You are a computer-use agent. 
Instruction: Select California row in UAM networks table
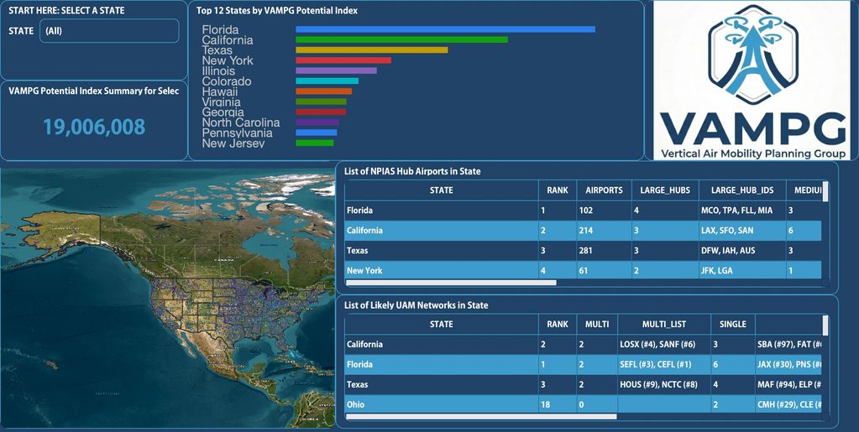pyautogui.click(x=584, y=345)
